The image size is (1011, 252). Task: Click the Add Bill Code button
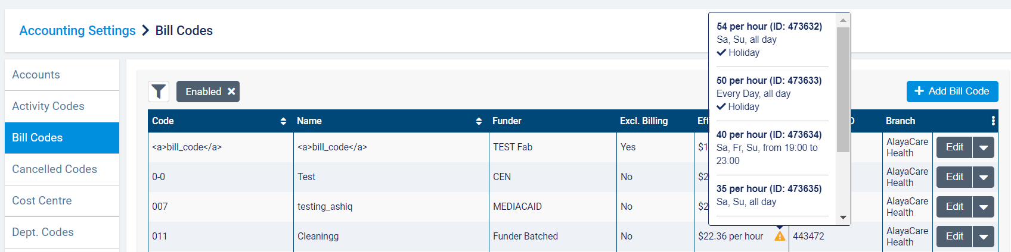[x=952, y=92]
